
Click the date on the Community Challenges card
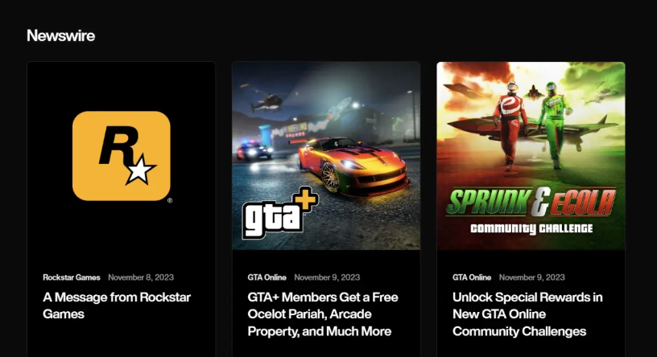[x=531, y=277]
